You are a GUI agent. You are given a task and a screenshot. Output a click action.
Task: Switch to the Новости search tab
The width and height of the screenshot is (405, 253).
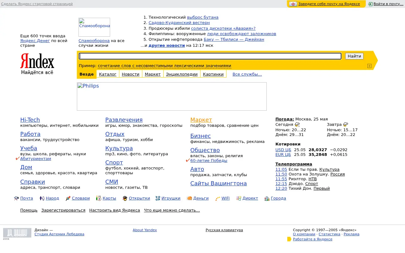pos(131,74)
